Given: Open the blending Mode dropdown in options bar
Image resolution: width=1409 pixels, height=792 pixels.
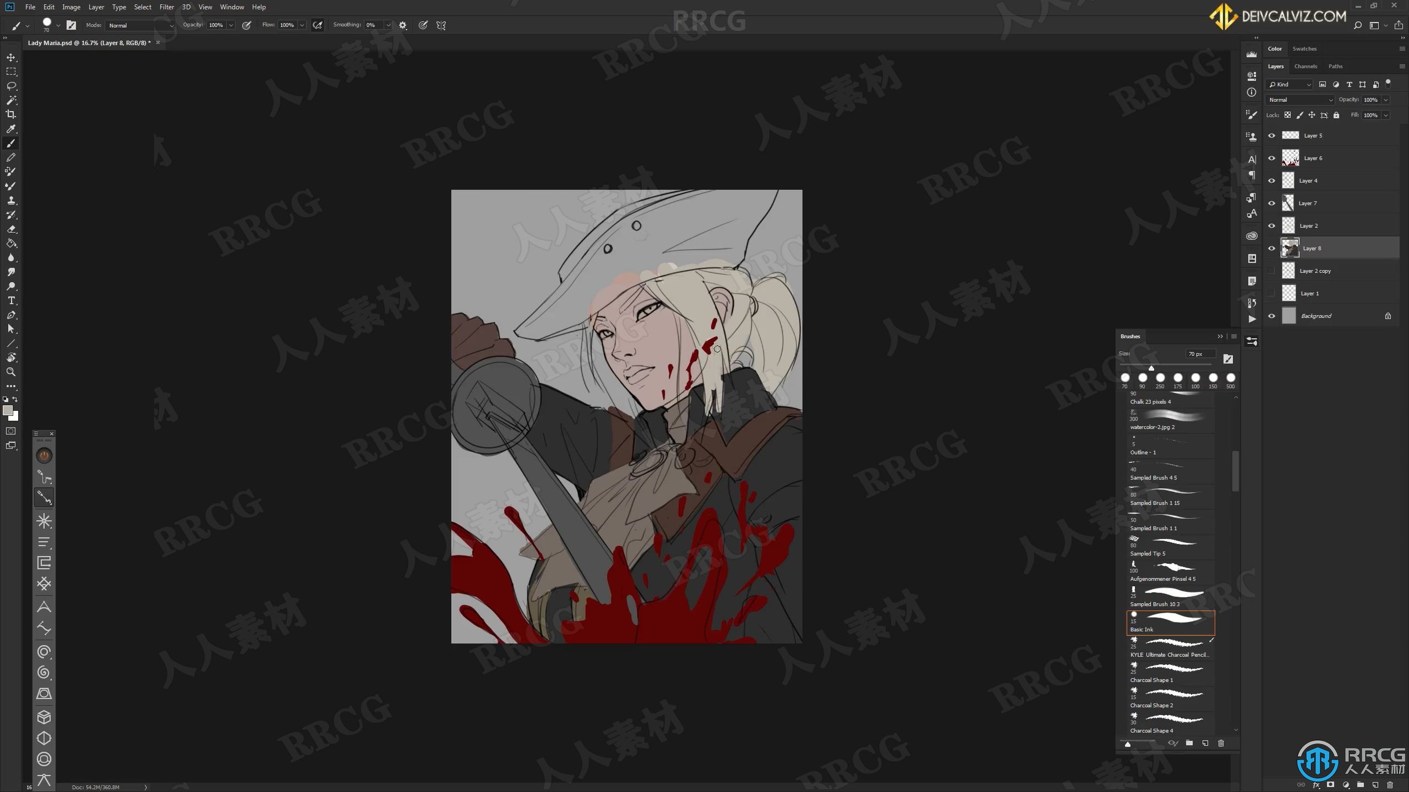Looking at the screenshot, I should point(140,25).
